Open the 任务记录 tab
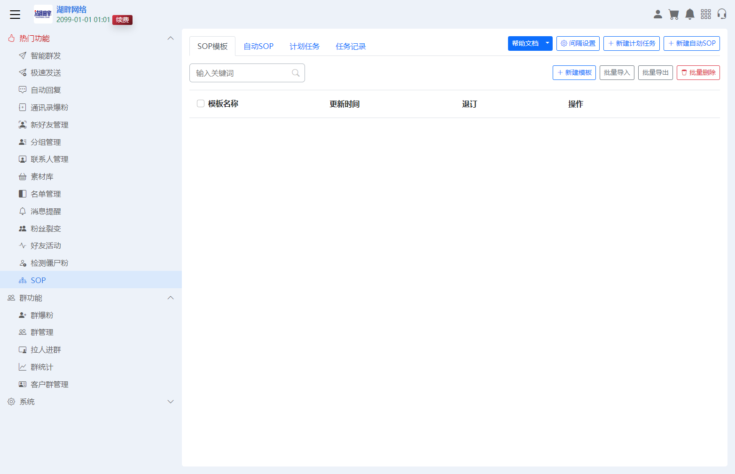The width and height of the screenshot is (735, 474). point(351,46)
